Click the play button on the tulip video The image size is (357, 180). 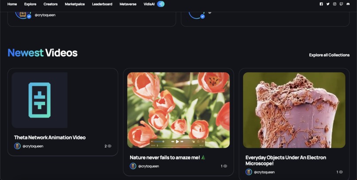click(177, 142)
